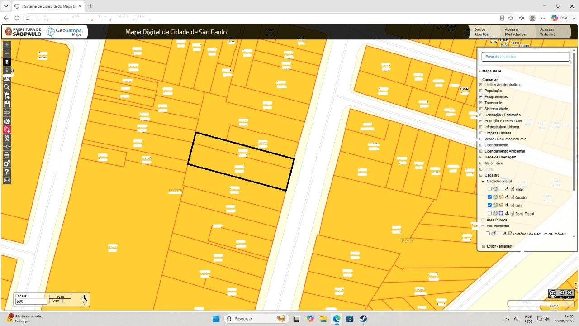
Task: Open the Copilot taskbar icon
Action: pyautogui.click(x=310, y=319)
